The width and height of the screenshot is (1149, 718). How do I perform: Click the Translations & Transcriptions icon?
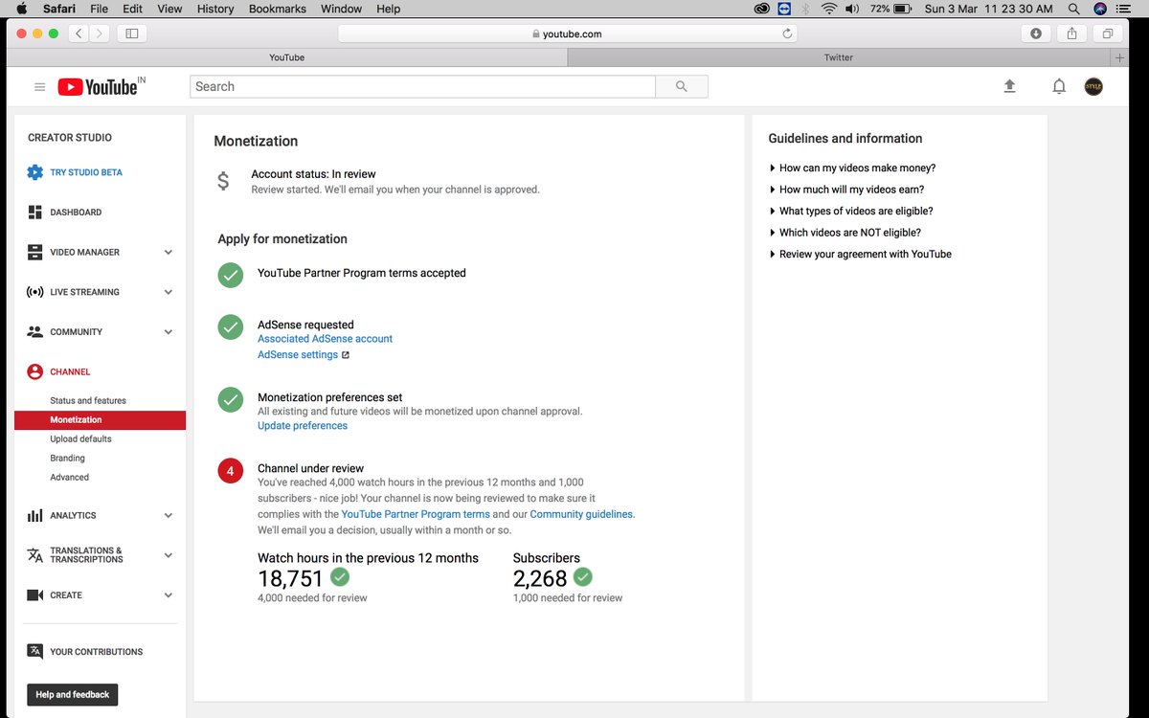35,555
